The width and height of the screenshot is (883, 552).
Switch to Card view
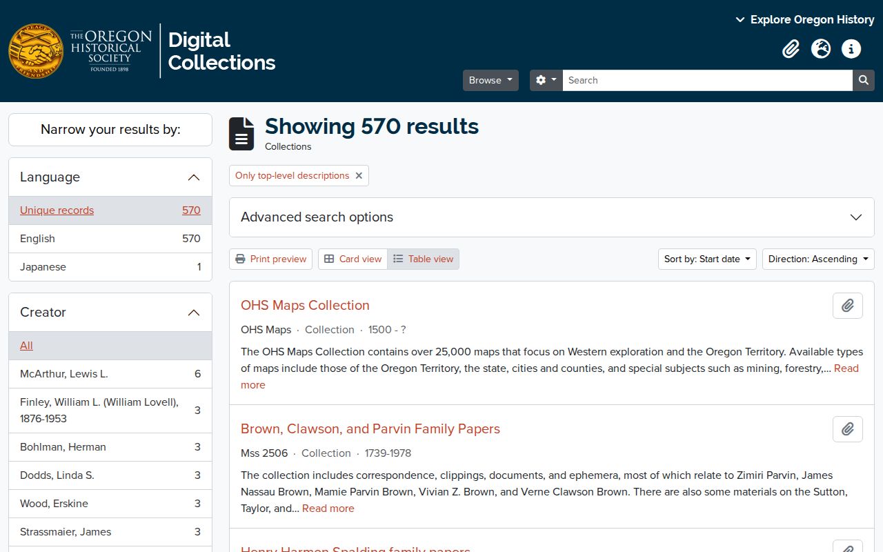click(353, 259)
